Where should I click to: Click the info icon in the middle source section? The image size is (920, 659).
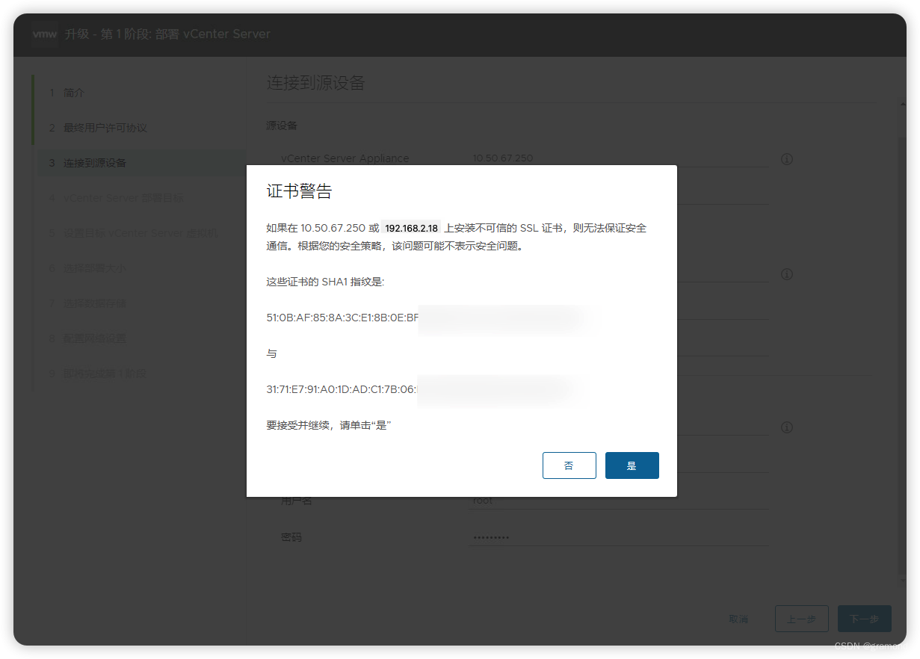(786, 274)
